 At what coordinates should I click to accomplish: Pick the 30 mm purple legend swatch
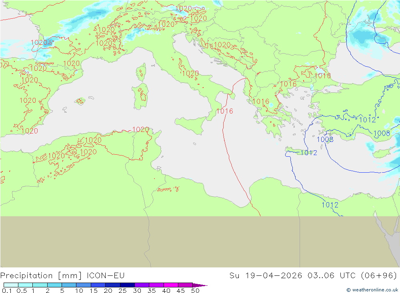142,285
